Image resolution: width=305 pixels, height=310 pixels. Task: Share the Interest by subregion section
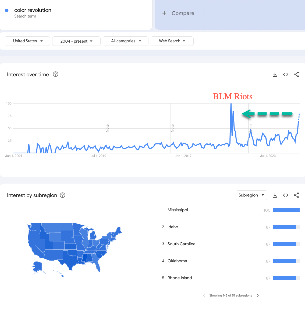point(296,195)
